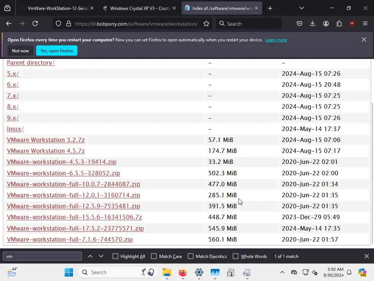Open notification bell in system tray
374x281 pixels.
[x=349, y=272]
